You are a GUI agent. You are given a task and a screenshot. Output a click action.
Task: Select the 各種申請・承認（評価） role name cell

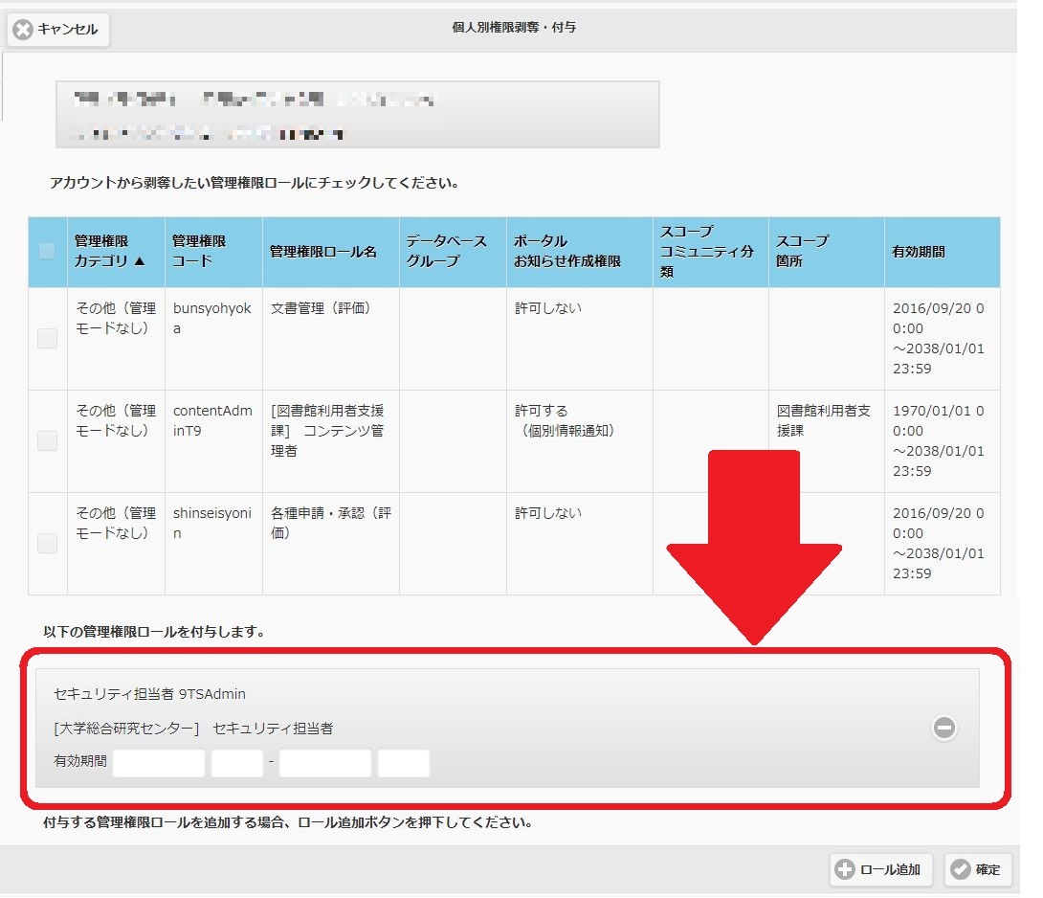click(330, 544)
